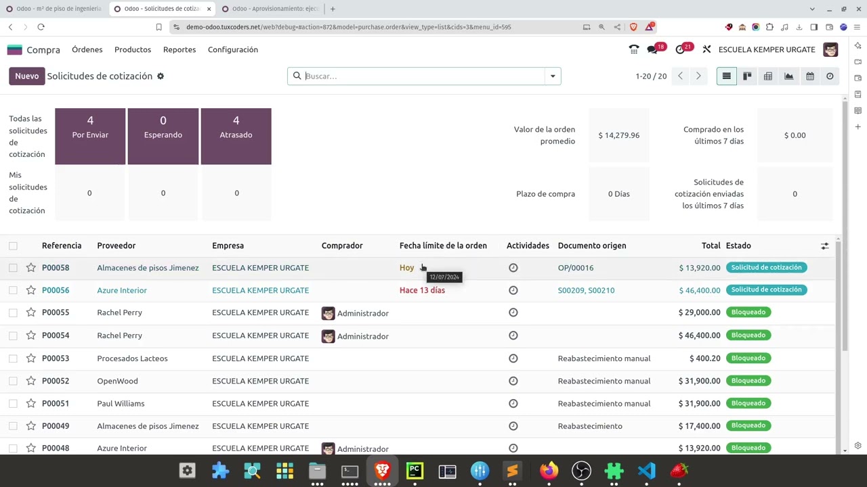Click the browser address bar URL
The width and height of the screenshot is (867, 487).
[349, 27]
